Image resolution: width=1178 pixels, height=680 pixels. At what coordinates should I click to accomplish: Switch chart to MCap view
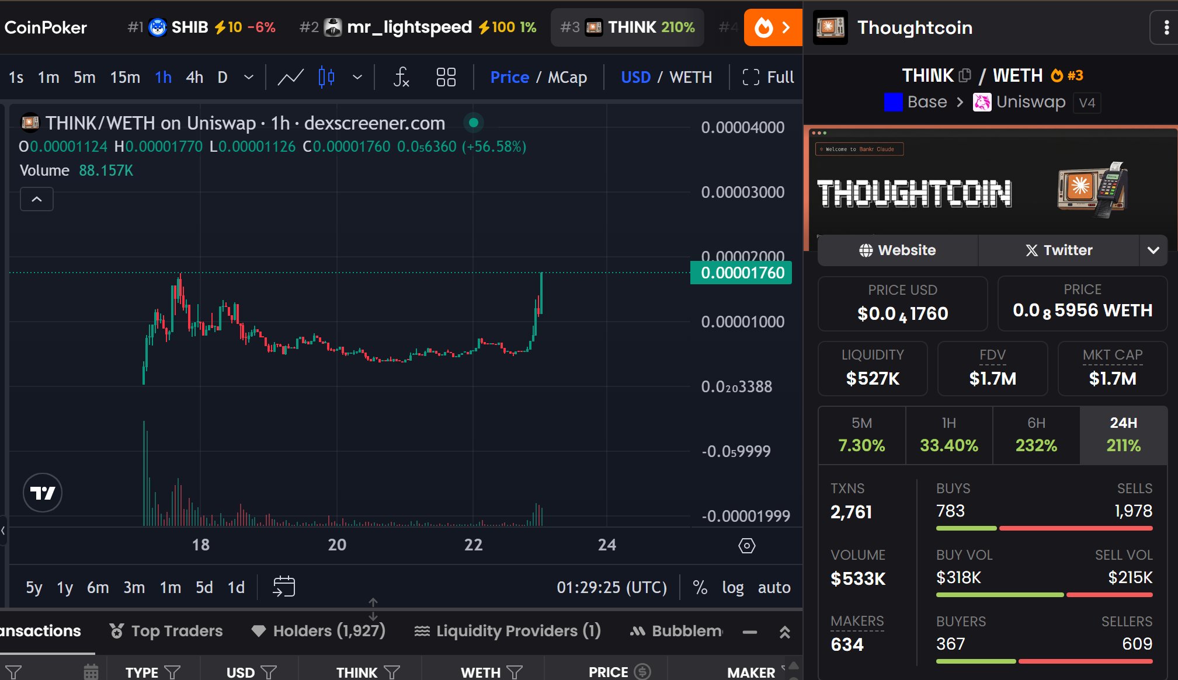click(567, 77)
